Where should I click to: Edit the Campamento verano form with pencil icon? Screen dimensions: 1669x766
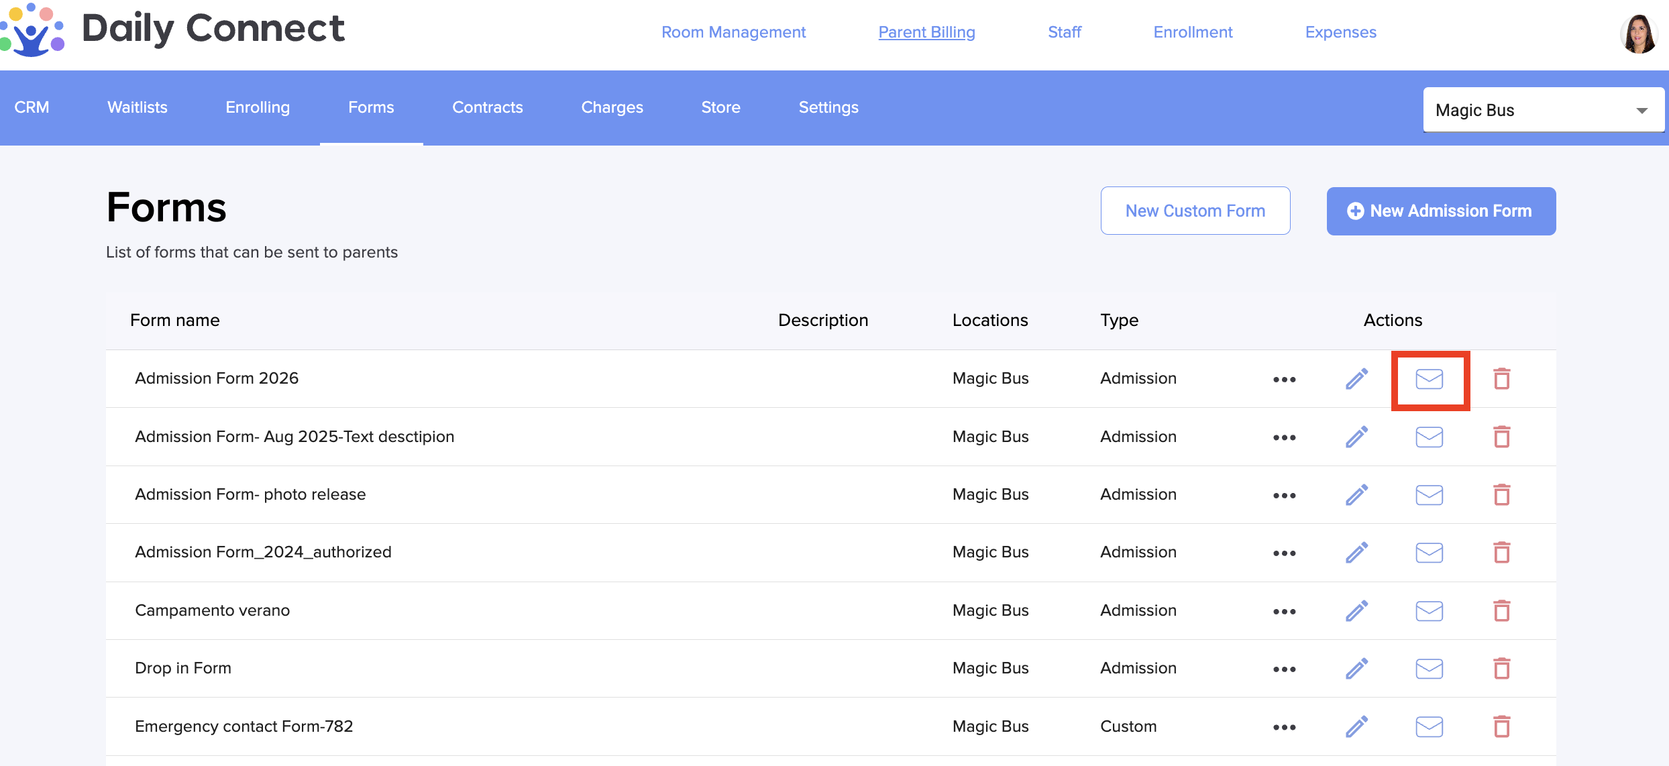click(1356, 611)
